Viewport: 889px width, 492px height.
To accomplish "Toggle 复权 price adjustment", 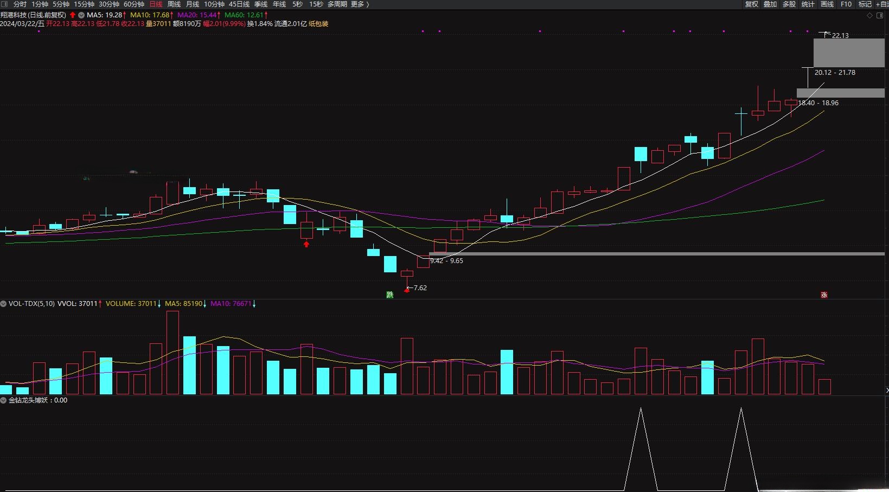I will (751, 4).
